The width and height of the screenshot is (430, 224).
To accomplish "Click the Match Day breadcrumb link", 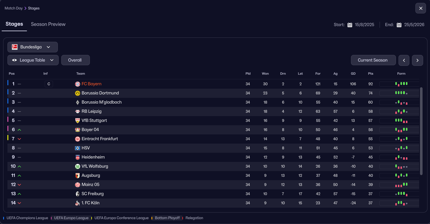I will pos(13,8).
